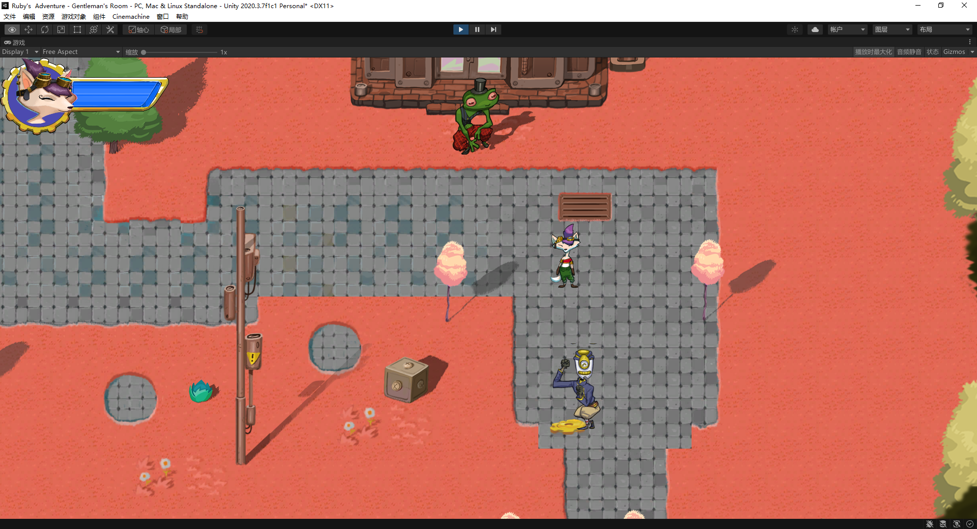
Task: Select the Rect Transform tool
Action: click(x=77, y=30)
